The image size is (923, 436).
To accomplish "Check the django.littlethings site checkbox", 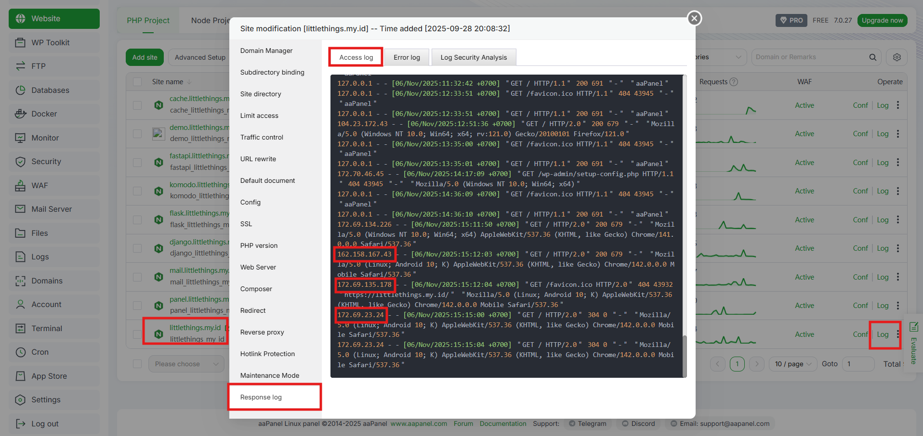I will (137, 248).
